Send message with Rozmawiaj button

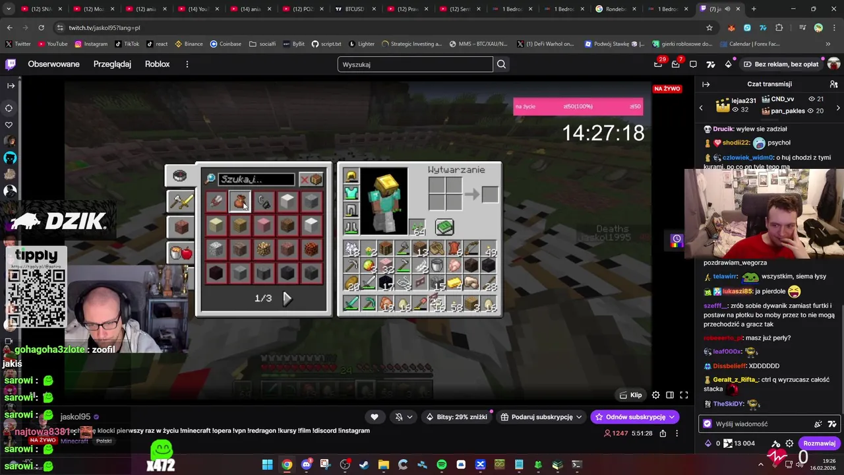[x=819, y=443]
